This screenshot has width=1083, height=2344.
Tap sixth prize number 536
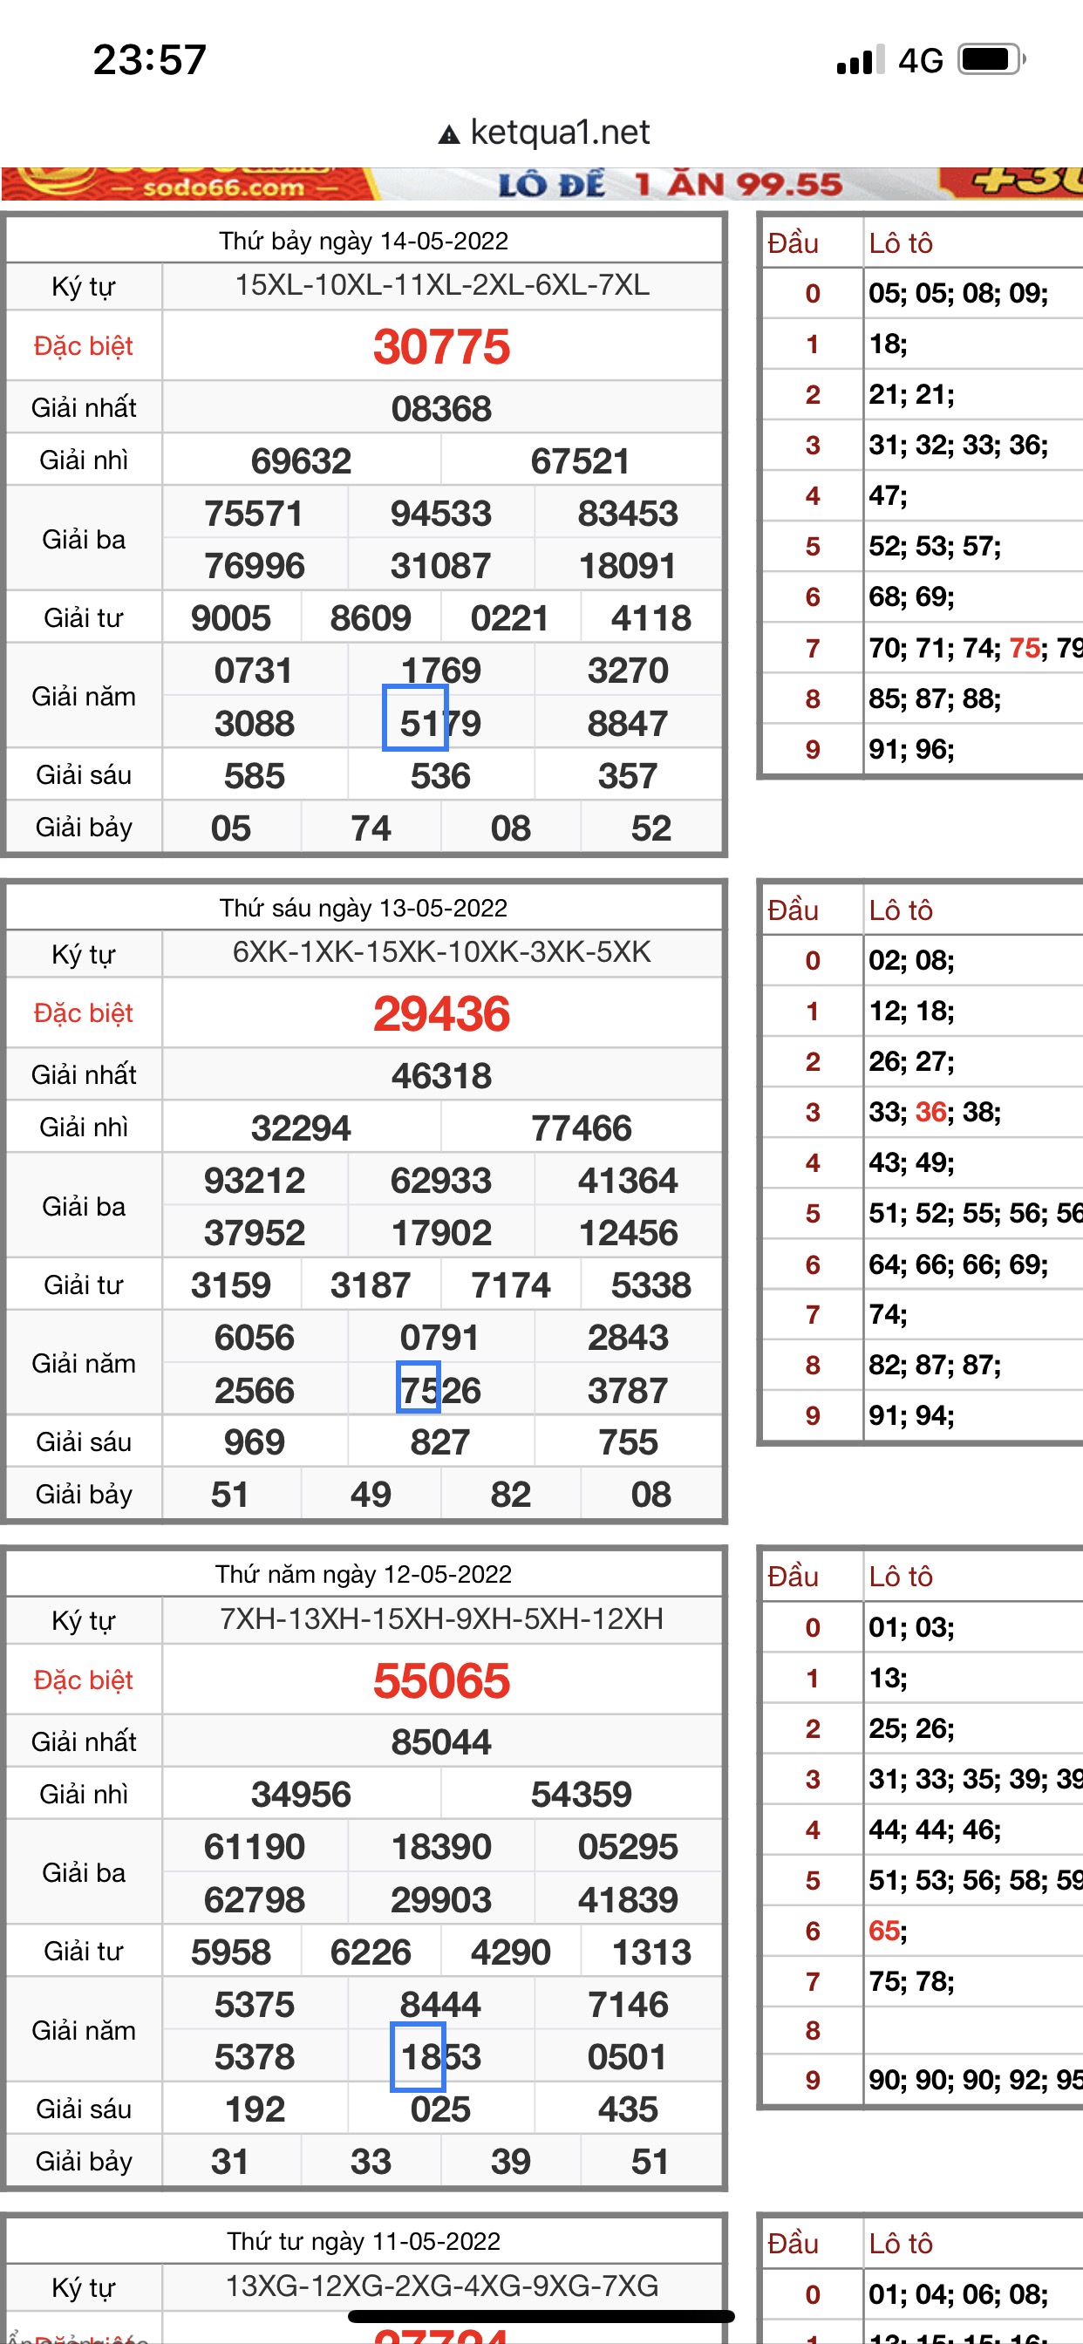point(440,776)
